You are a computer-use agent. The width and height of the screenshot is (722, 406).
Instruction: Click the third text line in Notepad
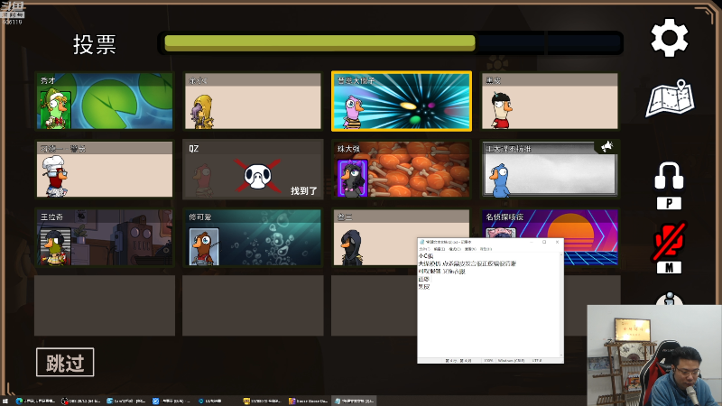[442, 272]
